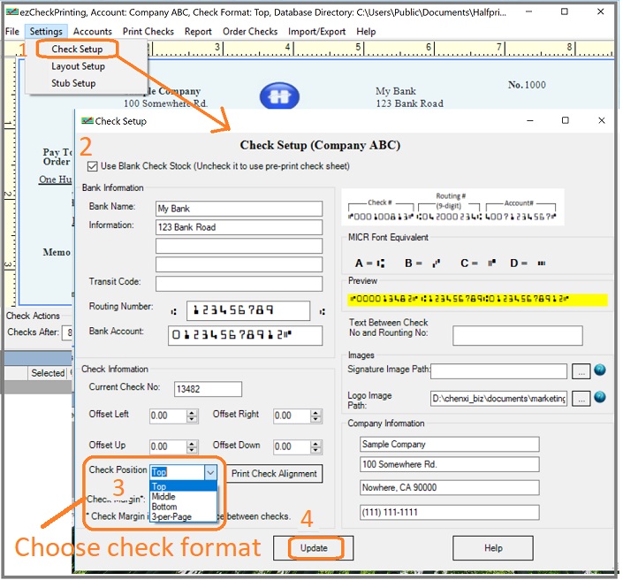This screenshot has height=580, width=623.
Task: Select Middle from the check position list
Action: (164, 497)
